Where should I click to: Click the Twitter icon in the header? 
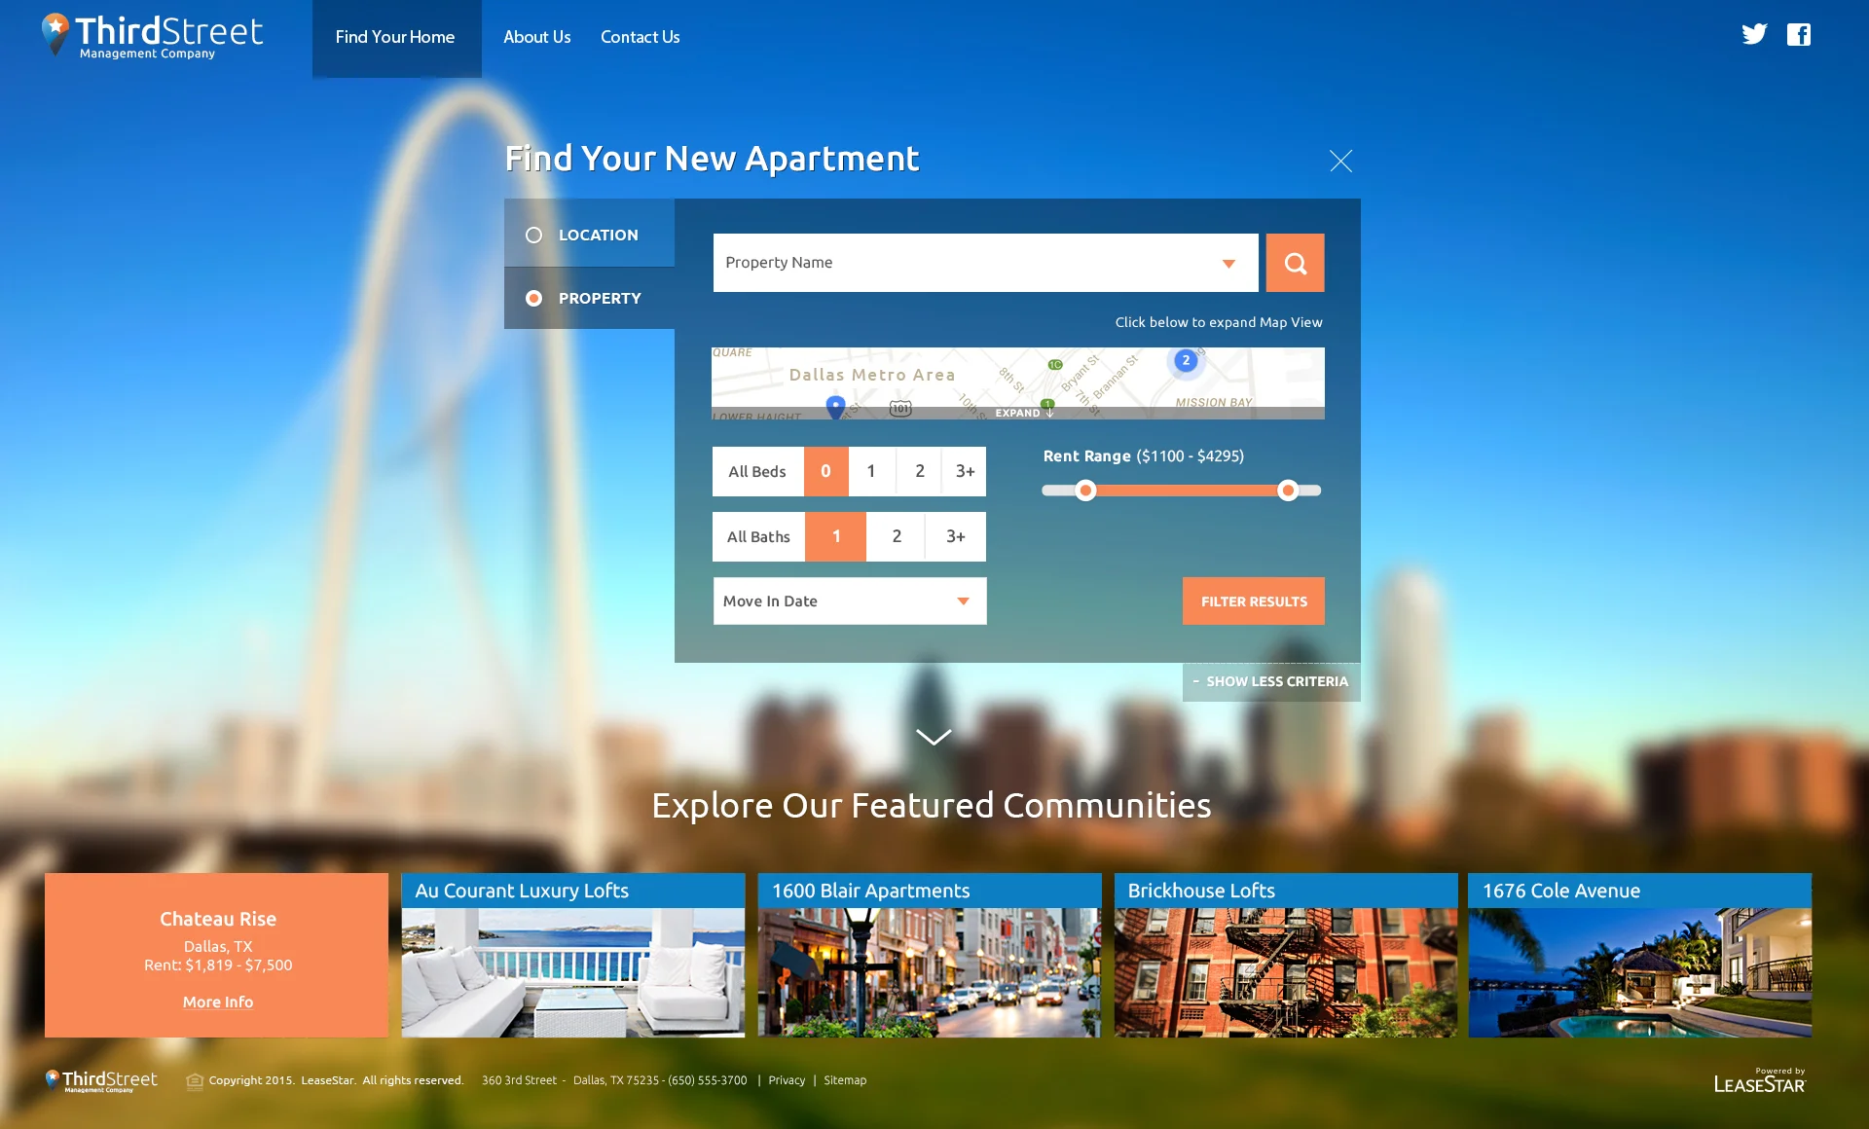coord(1754,34)
